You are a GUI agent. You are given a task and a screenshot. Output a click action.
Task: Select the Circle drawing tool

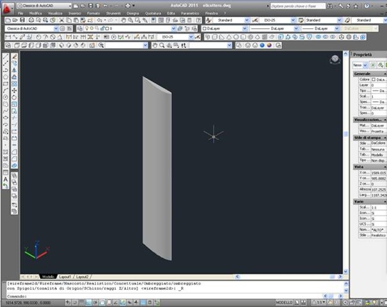coord(6,97)
